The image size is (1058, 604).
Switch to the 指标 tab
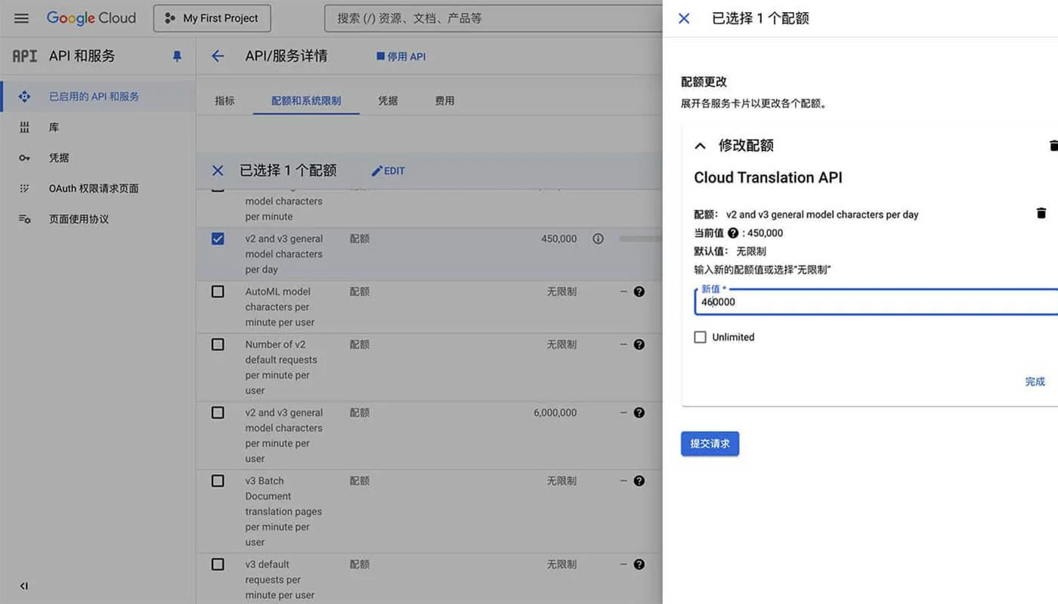pyautogui.click(x=224, y=99)
